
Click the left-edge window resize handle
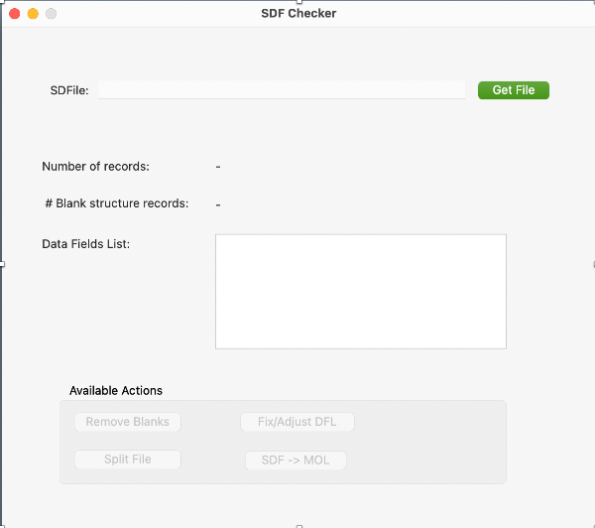(2, 264)
